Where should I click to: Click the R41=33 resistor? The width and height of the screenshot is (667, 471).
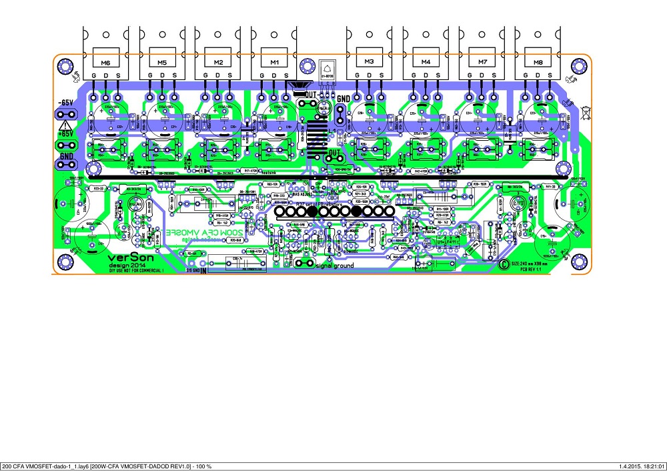coord(550,187)
